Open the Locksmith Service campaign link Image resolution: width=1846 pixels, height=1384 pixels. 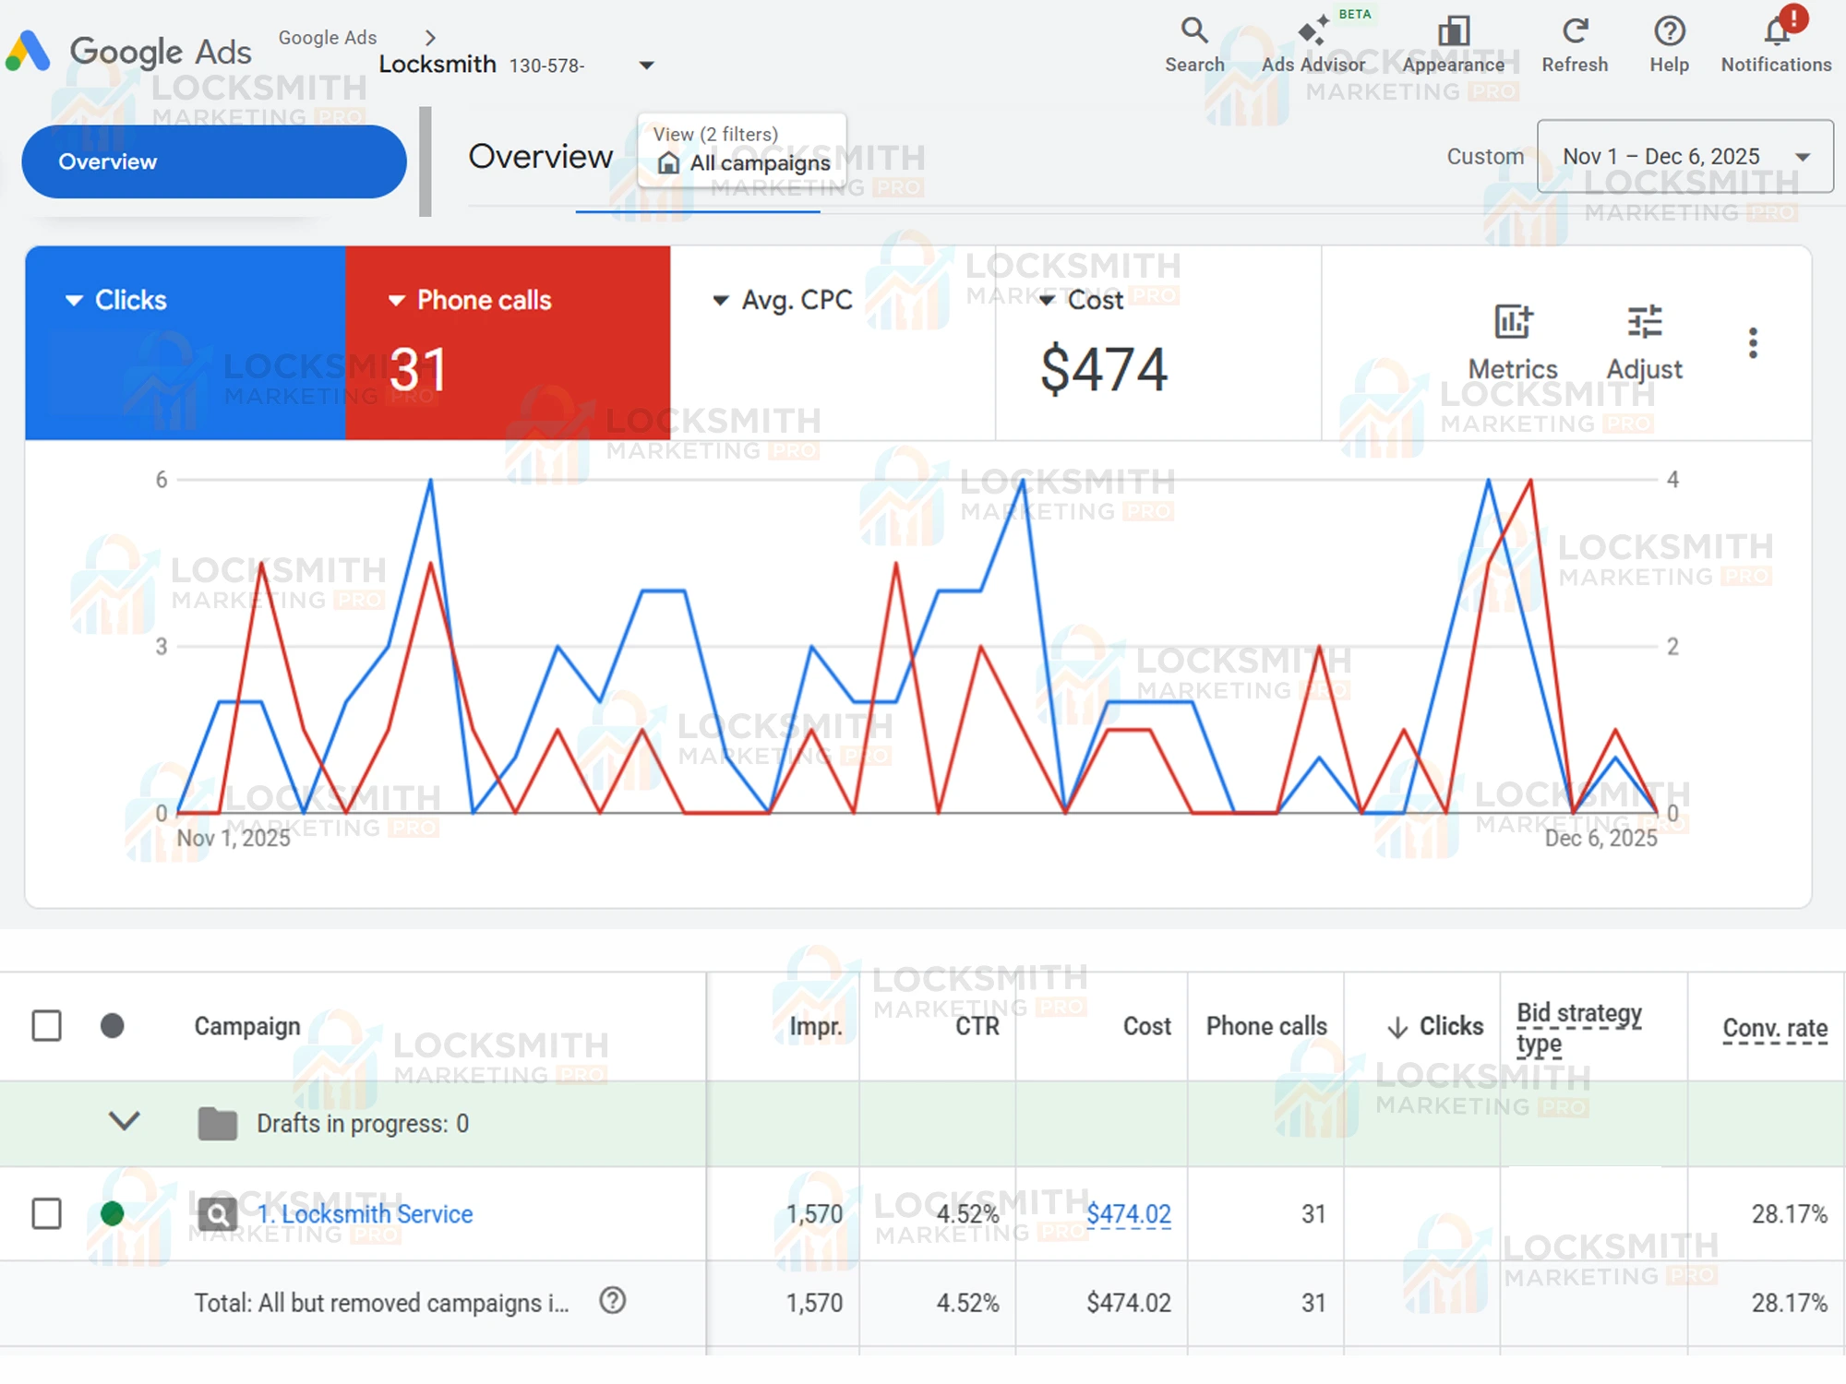(366, 1214)
